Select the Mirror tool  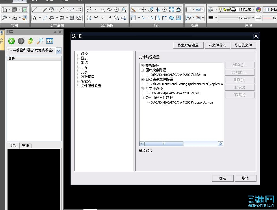[x=158, y=9]
